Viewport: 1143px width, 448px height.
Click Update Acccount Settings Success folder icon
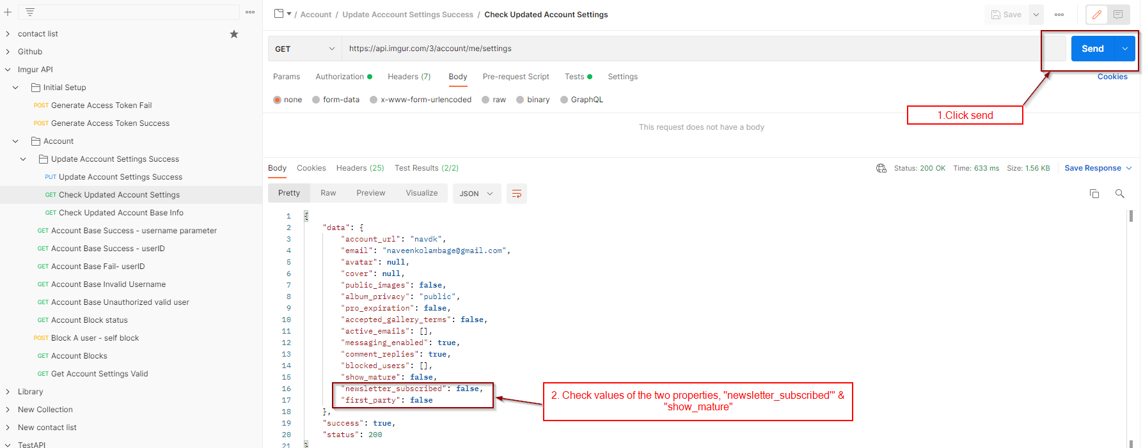pyautogui.click(x=43, y=159)
